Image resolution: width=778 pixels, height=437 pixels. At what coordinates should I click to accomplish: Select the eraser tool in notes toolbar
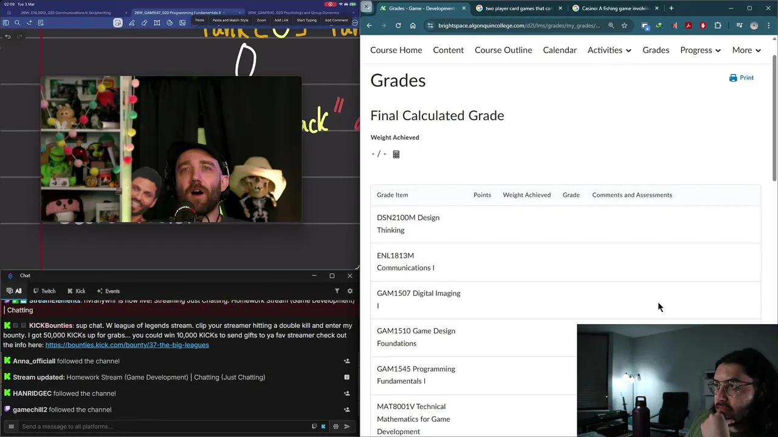[144, 22]
